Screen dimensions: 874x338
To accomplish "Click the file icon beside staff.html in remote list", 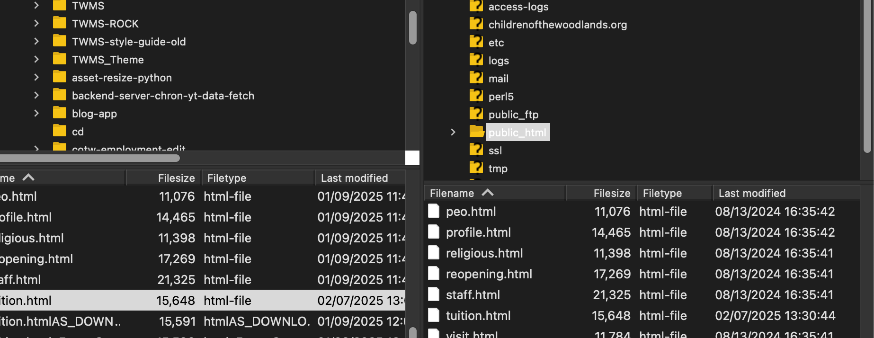I will click(x=434, y=294).
